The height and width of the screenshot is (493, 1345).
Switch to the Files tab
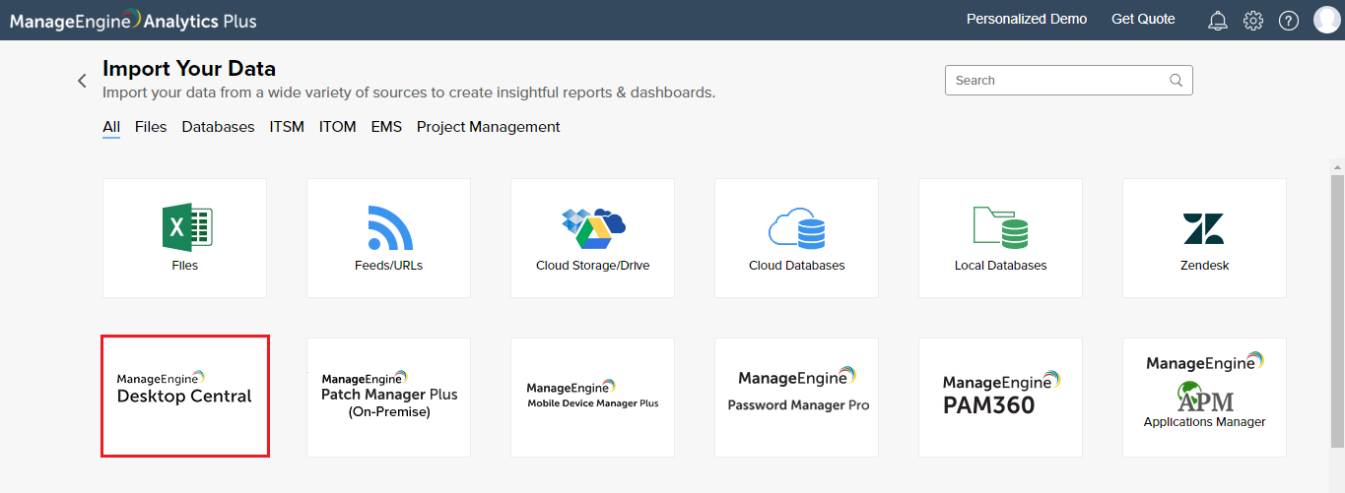coord(151,127)
